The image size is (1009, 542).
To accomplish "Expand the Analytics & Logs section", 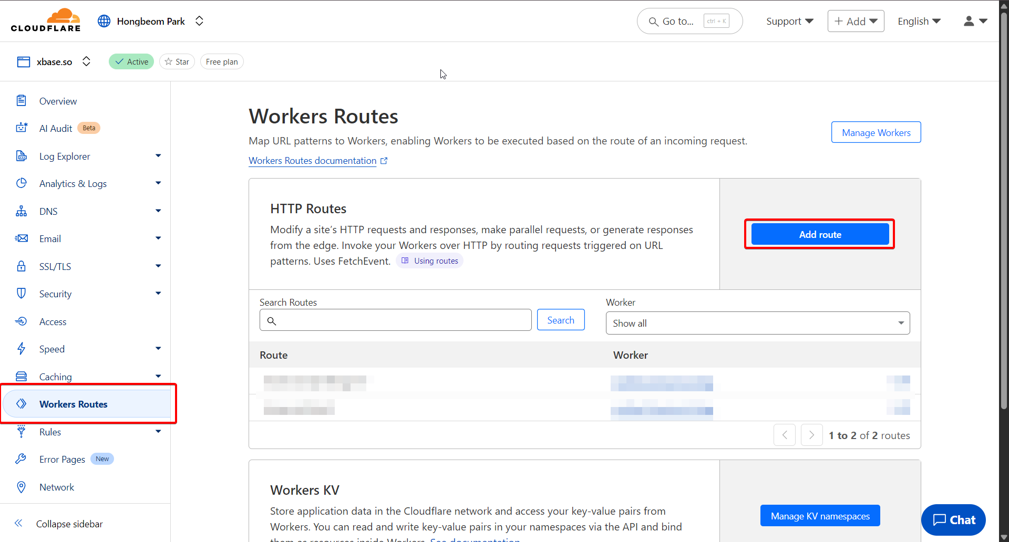I will click(x=158, y=183).
